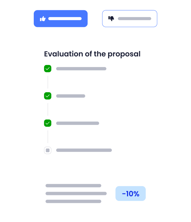Click the blue approve button
Image resolution: width=191 pixels, height=222 pixels.
[61, 19]
